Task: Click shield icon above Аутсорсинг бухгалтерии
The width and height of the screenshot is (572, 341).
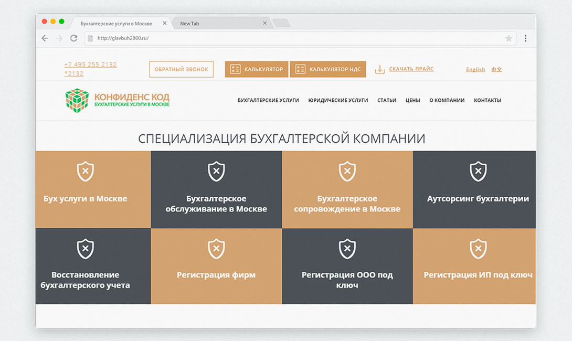Action: click(x=478, y=172)
